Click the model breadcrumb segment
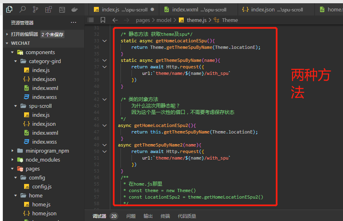The width and height of the screenshot is (343, 221). 164,20
